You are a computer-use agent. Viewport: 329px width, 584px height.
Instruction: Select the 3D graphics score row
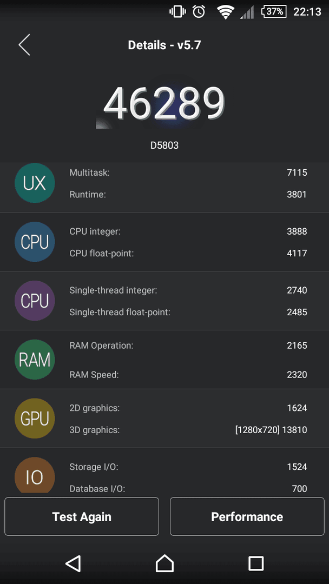(188, 430)
